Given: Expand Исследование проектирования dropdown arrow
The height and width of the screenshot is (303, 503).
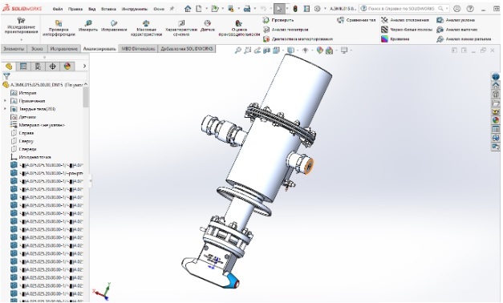Looking at the screenshot, I should point(21,40).
